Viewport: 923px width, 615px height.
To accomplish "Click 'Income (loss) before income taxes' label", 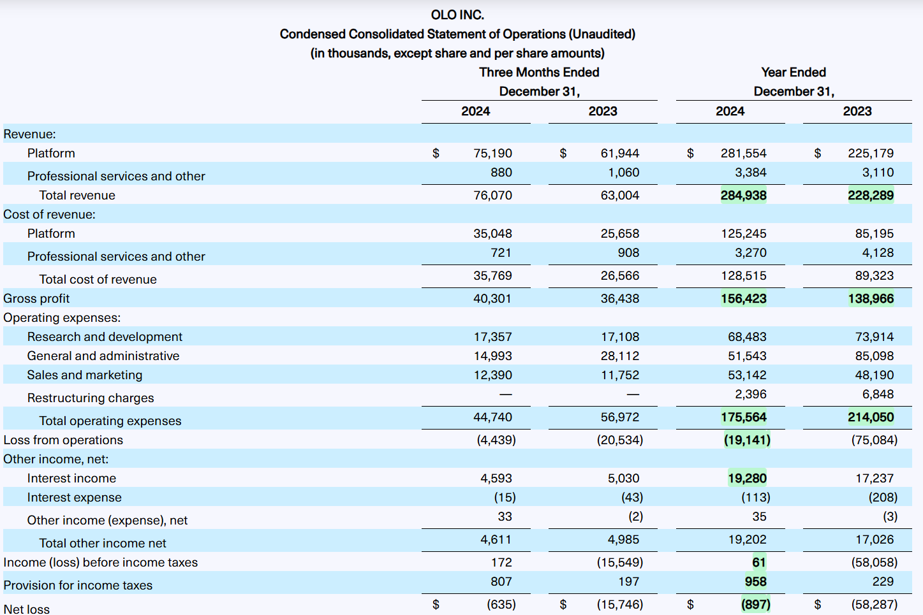I will click(101, 562).
